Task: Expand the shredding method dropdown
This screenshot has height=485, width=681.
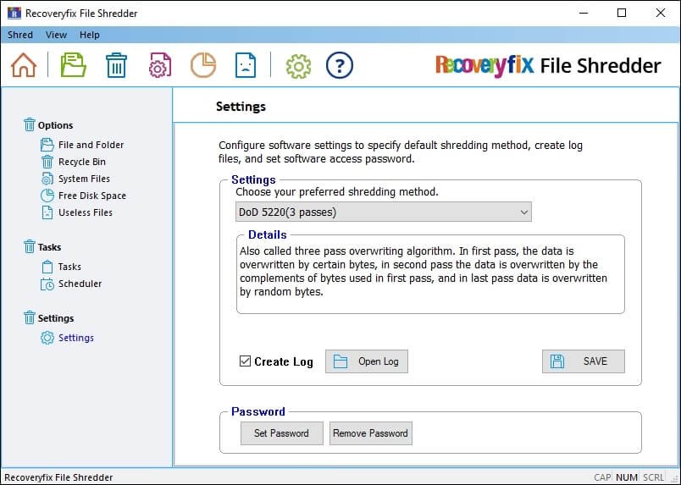Action: (383, 212)
